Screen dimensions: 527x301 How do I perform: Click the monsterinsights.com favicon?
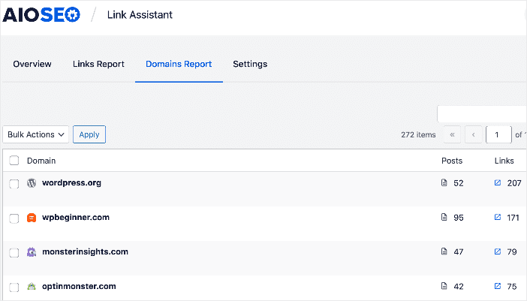point(32,252)
